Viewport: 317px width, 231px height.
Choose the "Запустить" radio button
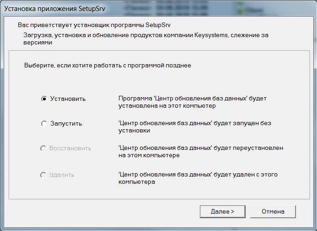coord(44,123)
